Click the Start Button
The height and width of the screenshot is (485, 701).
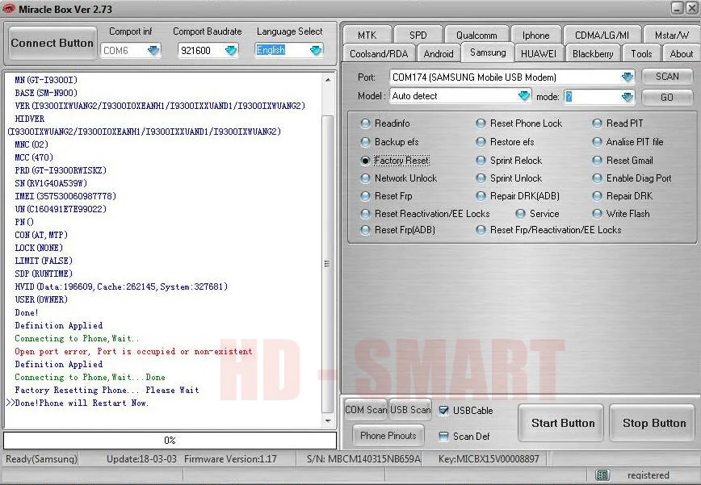(x=563, y=423)
